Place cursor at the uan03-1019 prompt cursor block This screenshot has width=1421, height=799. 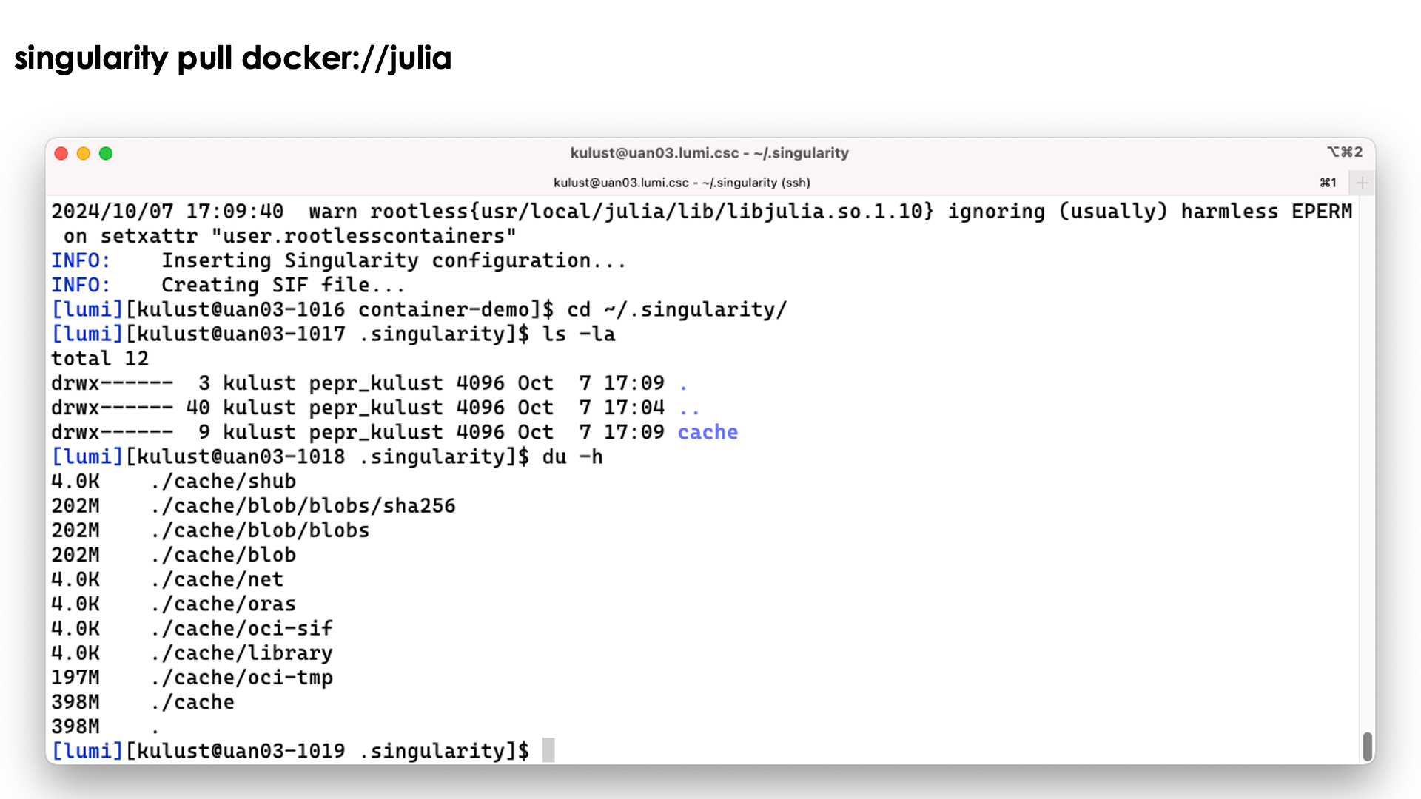coord(548,750)
